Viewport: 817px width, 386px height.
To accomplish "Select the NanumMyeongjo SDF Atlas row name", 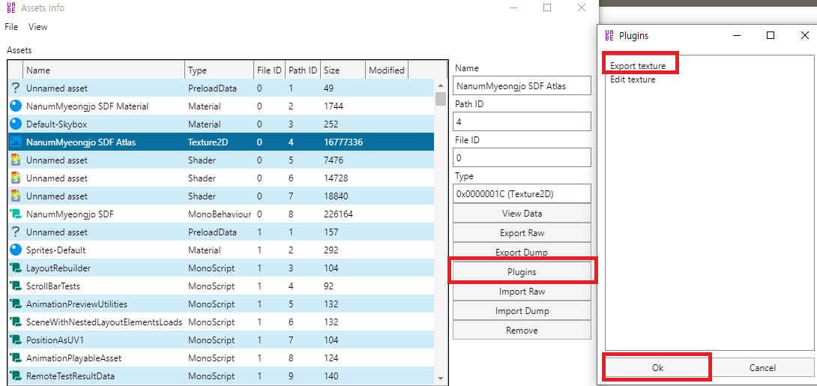I will (81, 142).
